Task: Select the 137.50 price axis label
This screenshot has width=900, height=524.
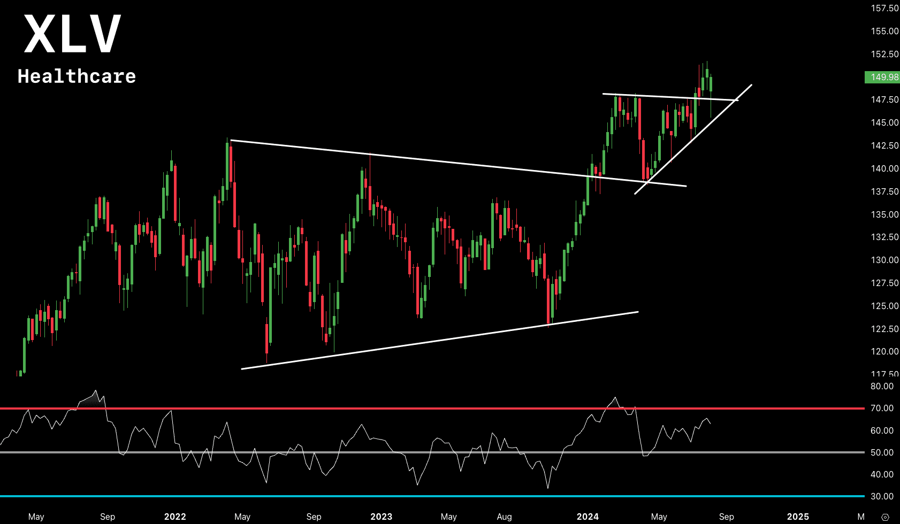Action: tap(884, 191)
